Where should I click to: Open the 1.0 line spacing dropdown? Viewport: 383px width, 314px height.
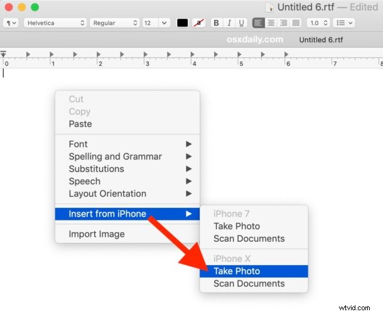coord(318,23)
